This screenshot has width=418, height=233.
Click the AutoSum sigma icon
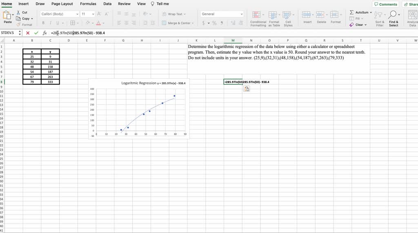click(x=352, y=13)
